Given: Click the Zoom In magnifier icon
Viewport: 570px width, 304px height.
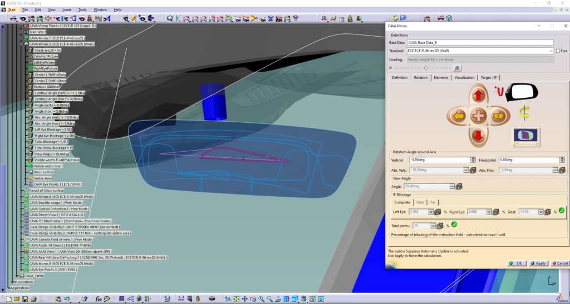Looking at the screenshot, I should (262, 299).
